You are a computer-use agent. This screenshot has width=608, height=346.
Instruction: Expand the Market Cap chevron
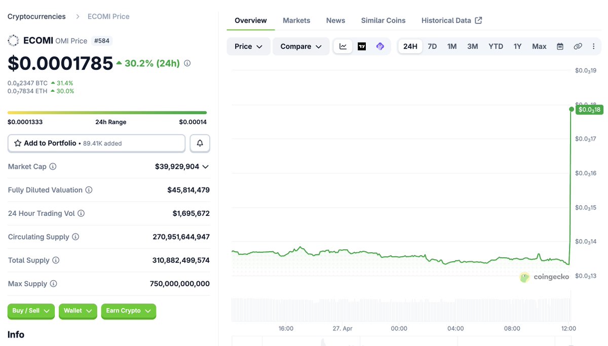tap(205, 166)
